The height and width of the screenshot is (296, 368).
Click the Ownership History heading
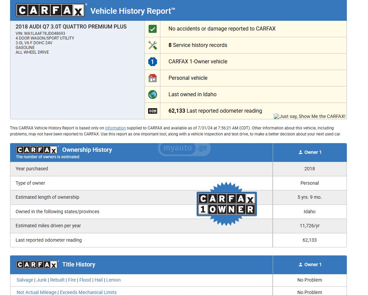pyautogui.click(x=87, y=150)
